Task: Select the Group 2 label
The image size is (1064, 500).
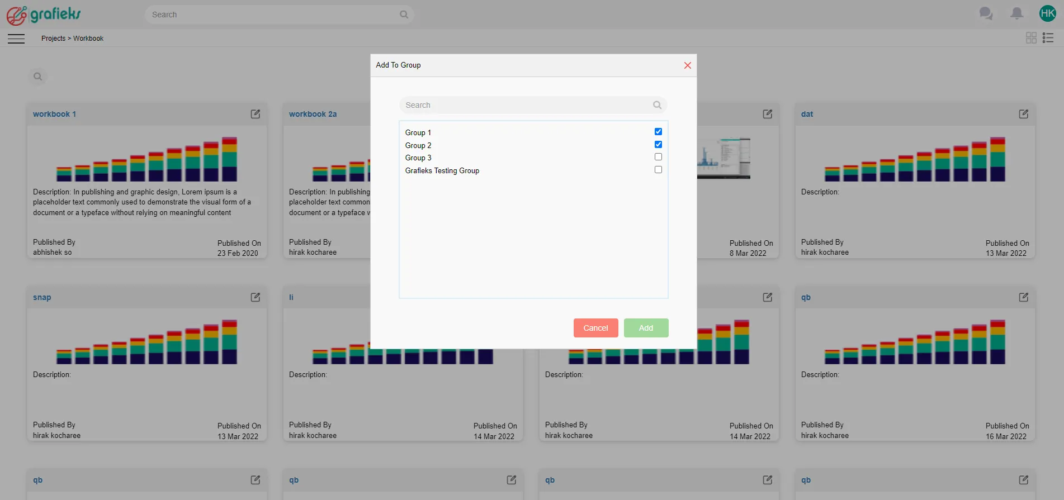Action: (x=418, y=145)
